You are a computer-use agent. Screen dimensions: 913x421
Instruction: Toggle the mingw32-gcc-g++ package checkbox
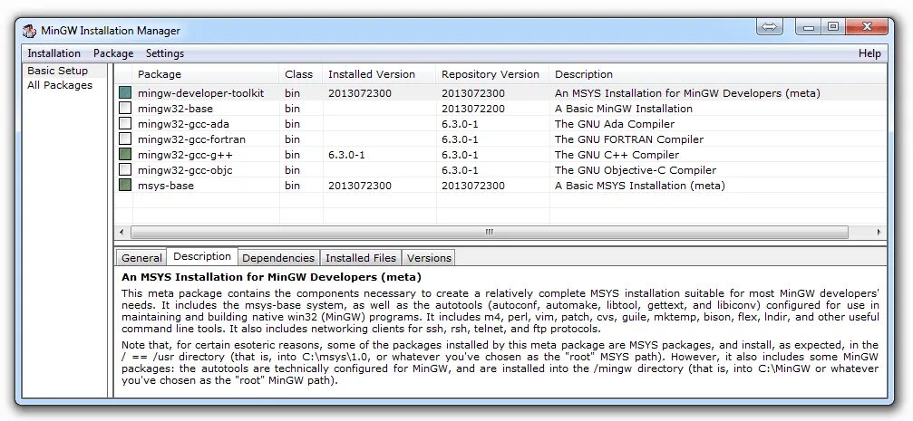click(125, 155)
